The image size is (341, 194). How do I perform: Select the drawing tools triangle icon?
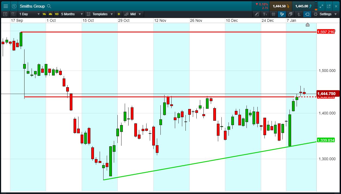pyautogui.click(x=257, y=14)
